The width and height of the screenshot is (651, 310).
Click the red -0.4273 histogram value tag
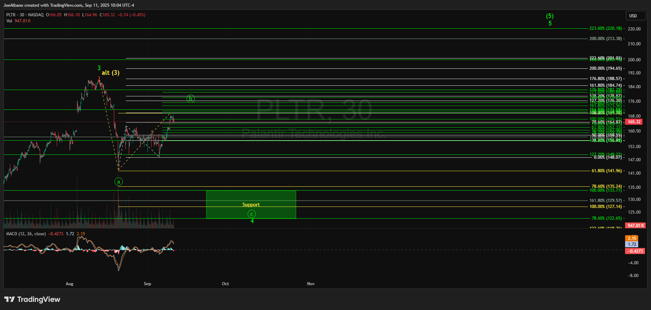pyautogui.click(x=635, y=251)
